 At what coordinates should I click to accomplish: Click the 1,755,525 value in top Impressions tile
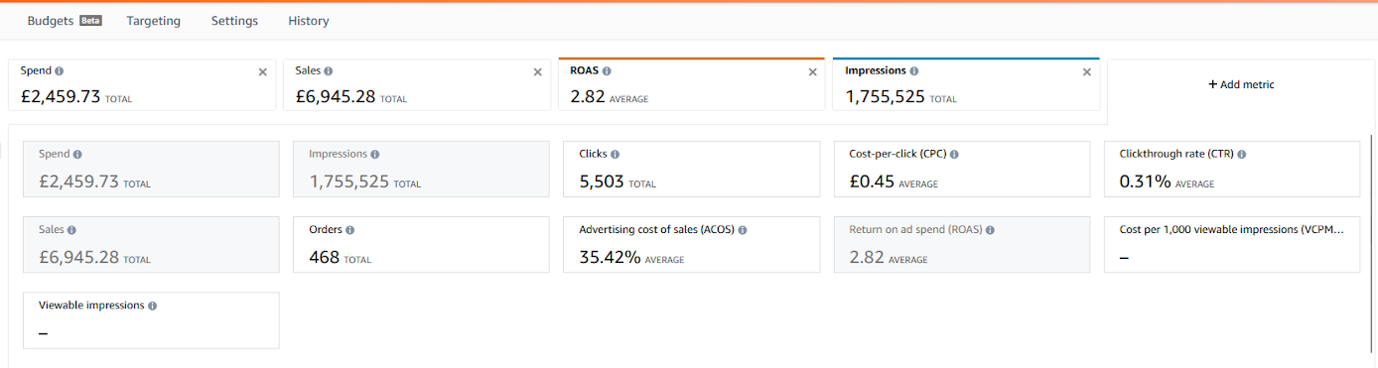pos(886,96)
